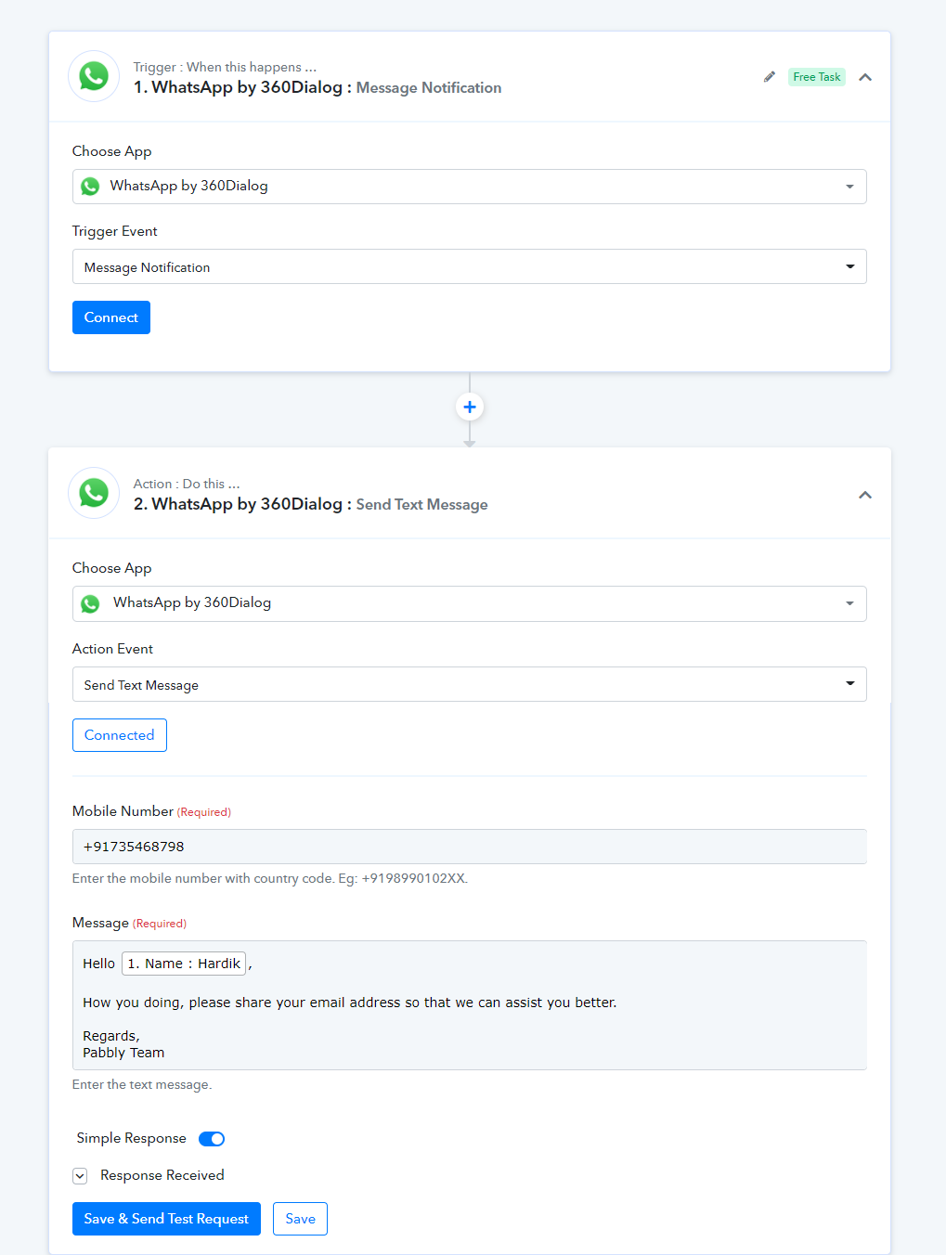Click 'Action : Do this ...' text
Image resolution: width=946 pixels, height=1255 pixels.
(187, 484)
